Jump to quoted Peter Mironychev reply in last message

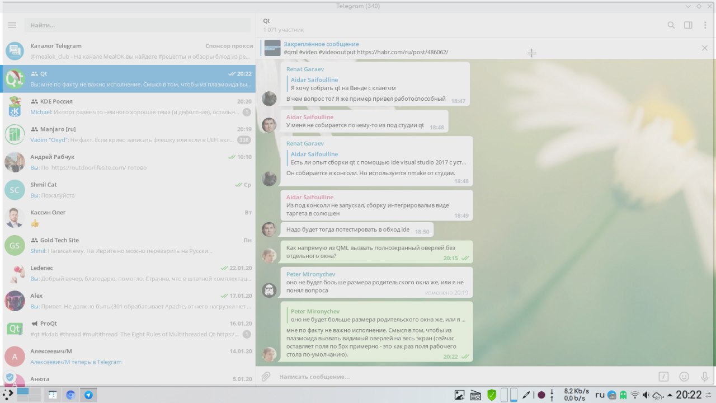[x=376, y=315]
